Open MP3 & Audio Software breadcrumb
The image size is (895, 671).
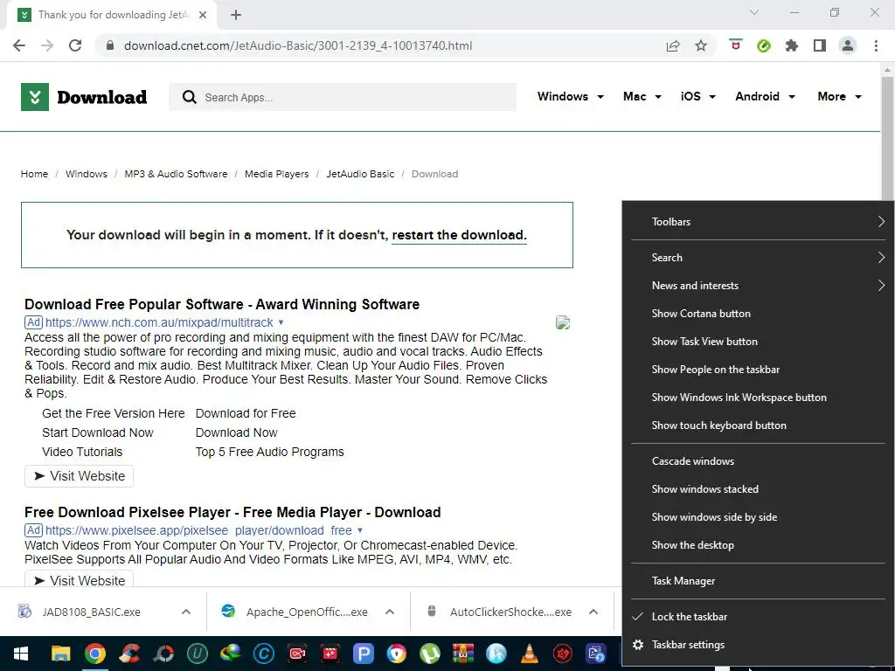point(176,174)
